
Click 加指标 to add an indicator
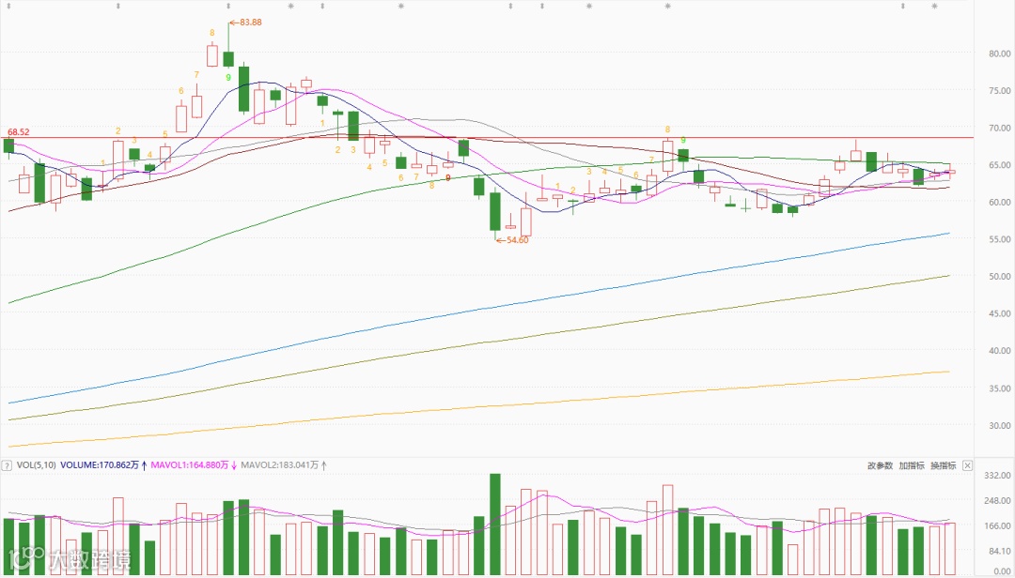[x=912, y=465]
